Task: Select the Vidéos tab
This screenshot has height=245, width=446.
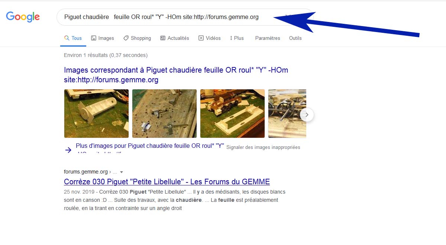Action: (x=210, y=38)
